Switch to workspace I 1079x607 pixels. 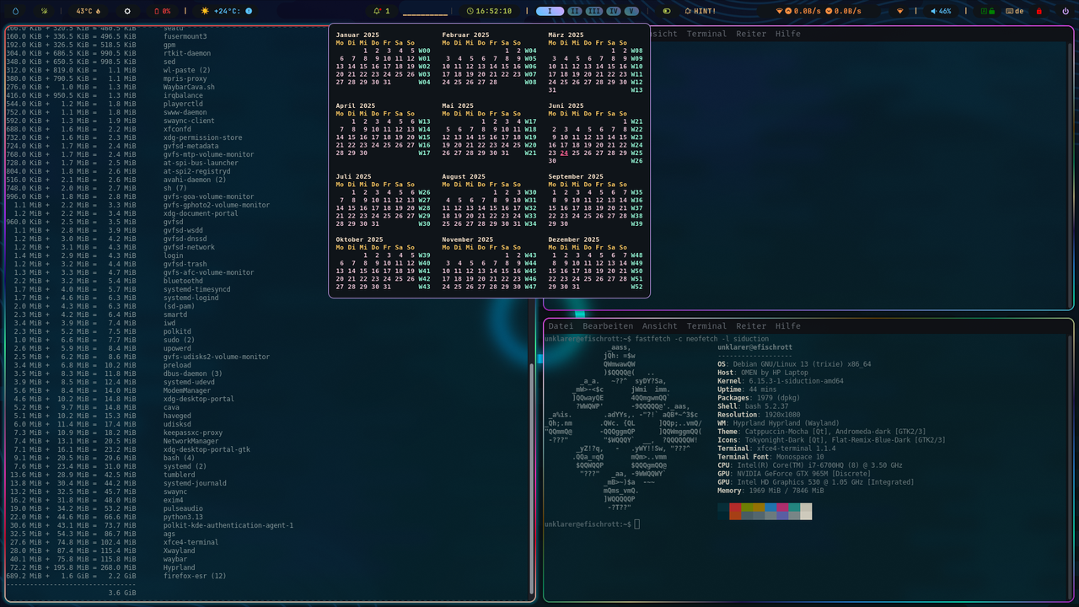coord(550,11)
